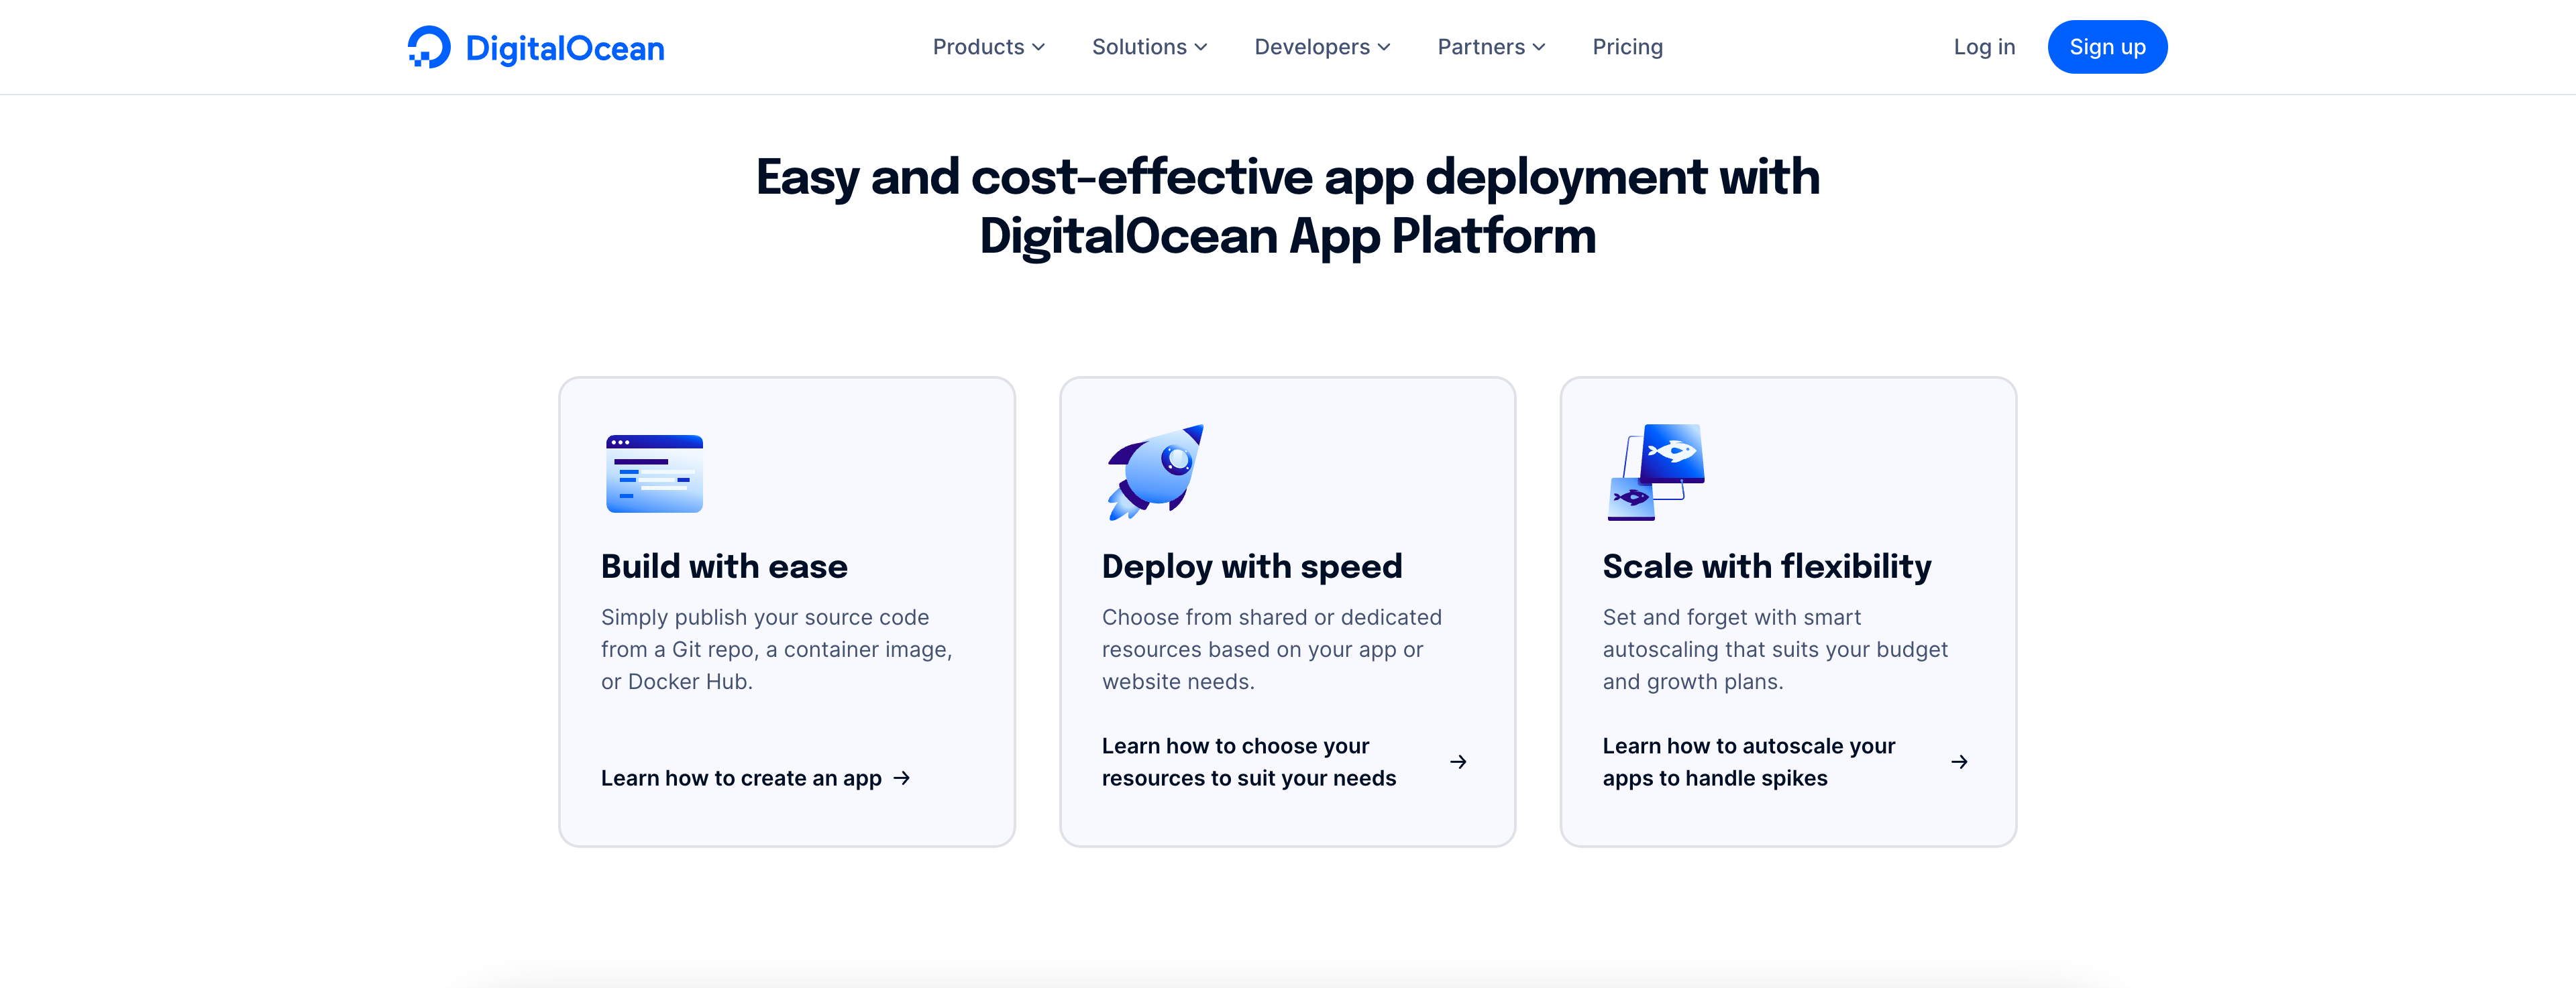Viewport: 2576px width, 988px height.
Task: Open the Products menu
Action: (x=988, y=47)
